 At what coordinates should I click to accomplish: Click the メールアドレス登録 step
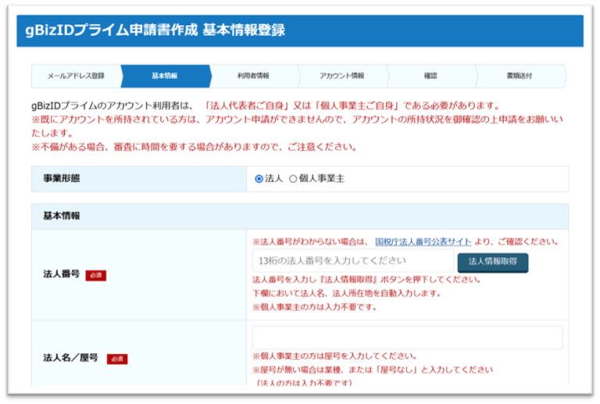pyautogui.click(x=75, y=76)
